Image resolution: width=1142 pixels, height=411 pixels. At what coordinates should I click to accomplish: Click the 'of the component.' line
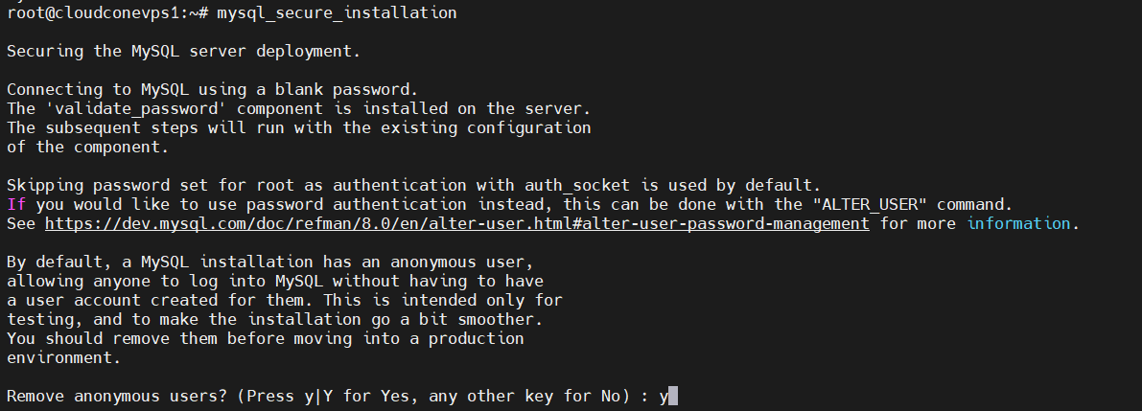pos(87,147)
